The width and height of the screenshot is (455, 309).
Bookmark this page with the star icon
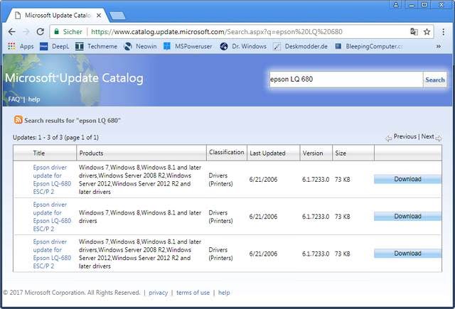coord(427,31)
